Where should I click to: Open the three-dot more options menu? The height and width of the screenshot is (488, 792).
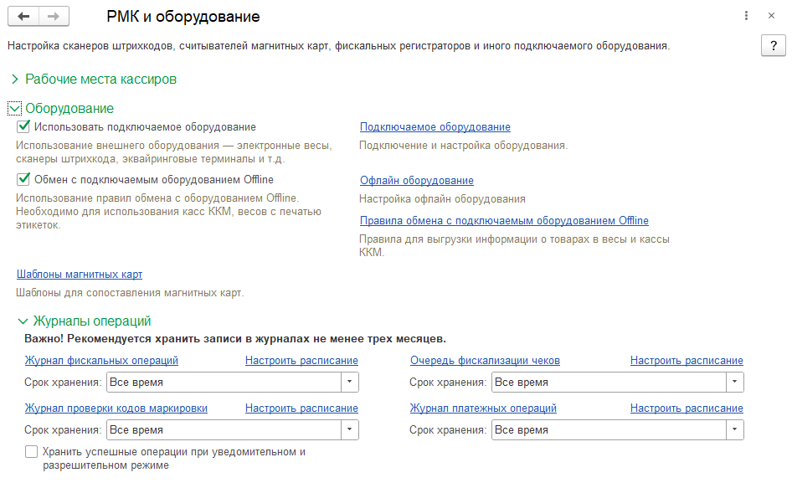(745, 16)
